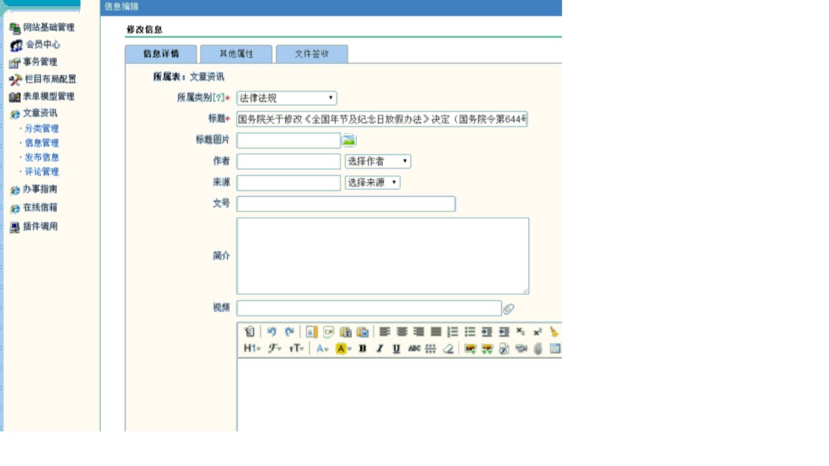Open the 所属类别 dropdown showing 法律法规

286,98
